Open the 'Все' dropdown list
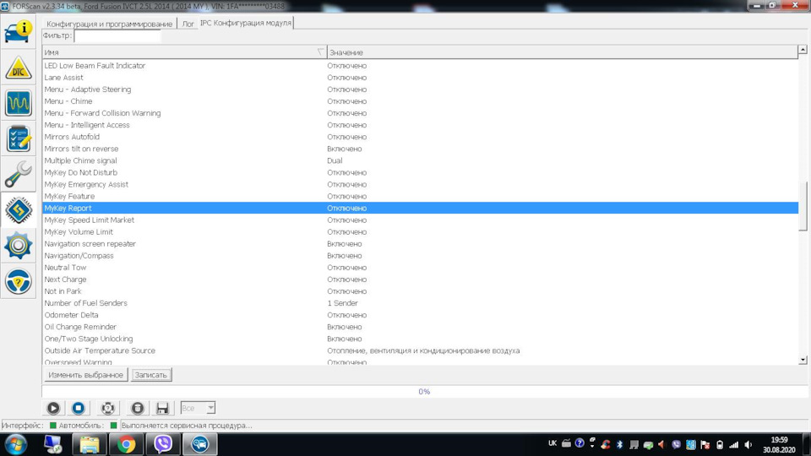Screen dimensions: 811x456 pos(198,408)
